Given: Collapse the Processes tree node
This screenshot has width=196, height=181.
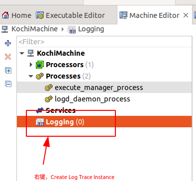Looking at the screenshot, I should [31, 76].
